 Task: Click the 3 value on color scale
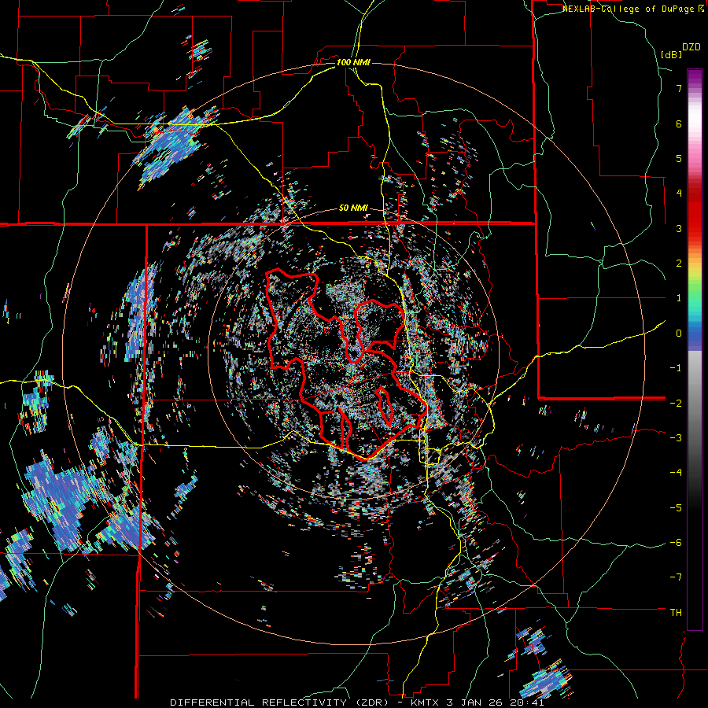679,228
